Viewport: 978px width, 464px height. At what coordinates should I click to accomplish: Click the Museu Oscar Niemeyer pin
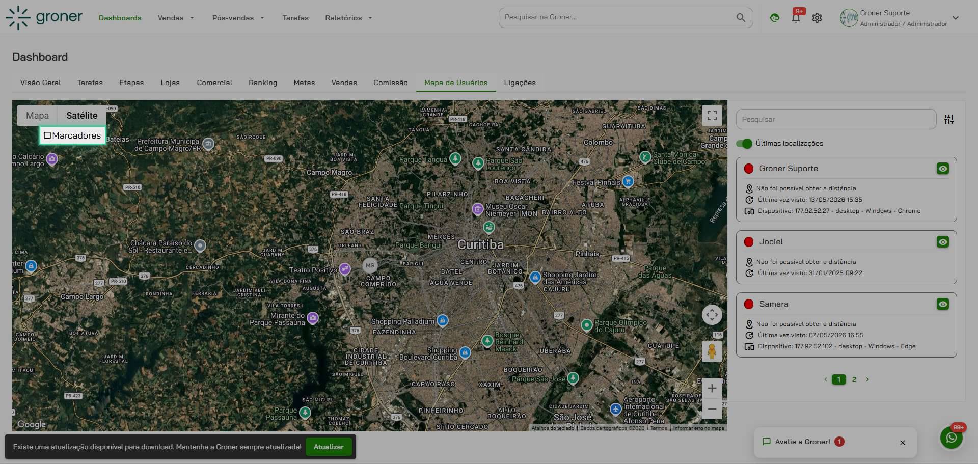(x=477, y=209)
